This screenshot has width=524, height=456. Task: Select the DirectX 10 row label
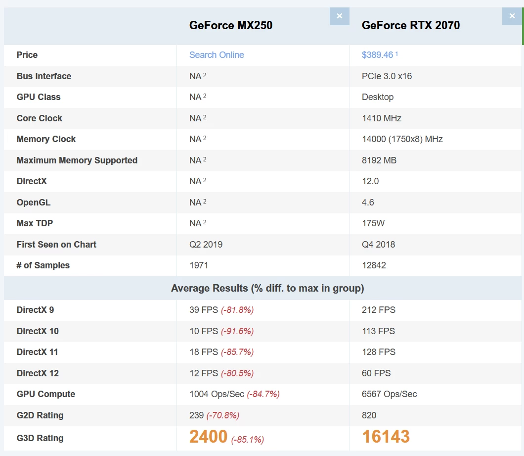click(x=38, y=331)
